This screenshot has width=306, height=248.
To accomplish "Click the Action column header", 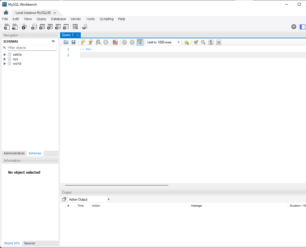I will click(x=96, y=206).
